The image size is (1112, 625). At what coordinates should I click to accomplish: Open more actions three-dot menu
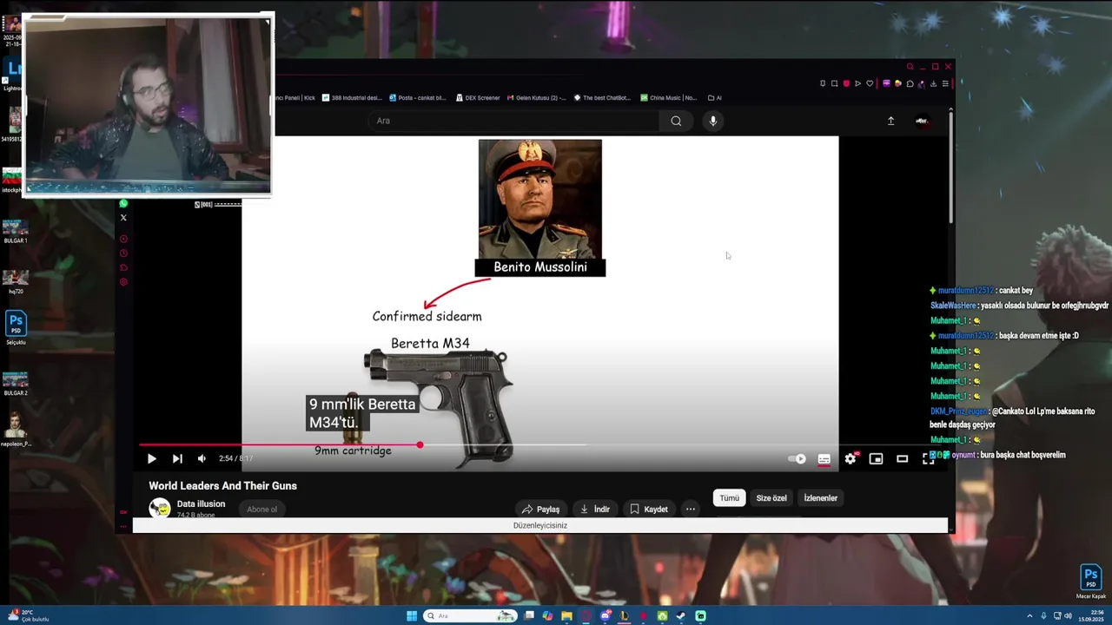click(x=691, y=510)
